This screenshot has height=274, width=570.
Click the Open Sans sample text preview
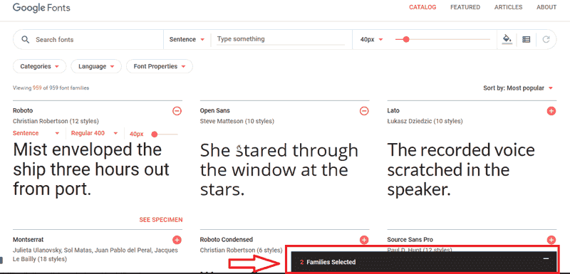point(279,169)
